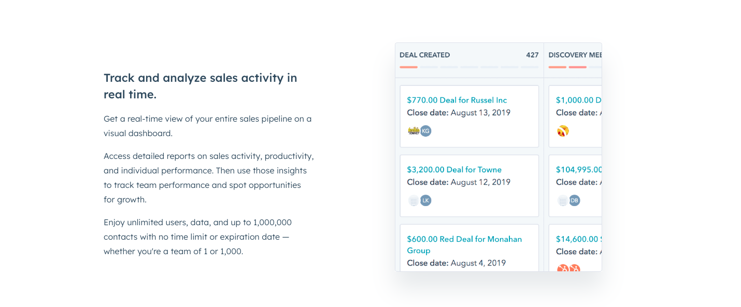Viewport: 741px width, 307px height.
Task: Select the DISCOVERY MEETING column header
Action: point(575,55)
